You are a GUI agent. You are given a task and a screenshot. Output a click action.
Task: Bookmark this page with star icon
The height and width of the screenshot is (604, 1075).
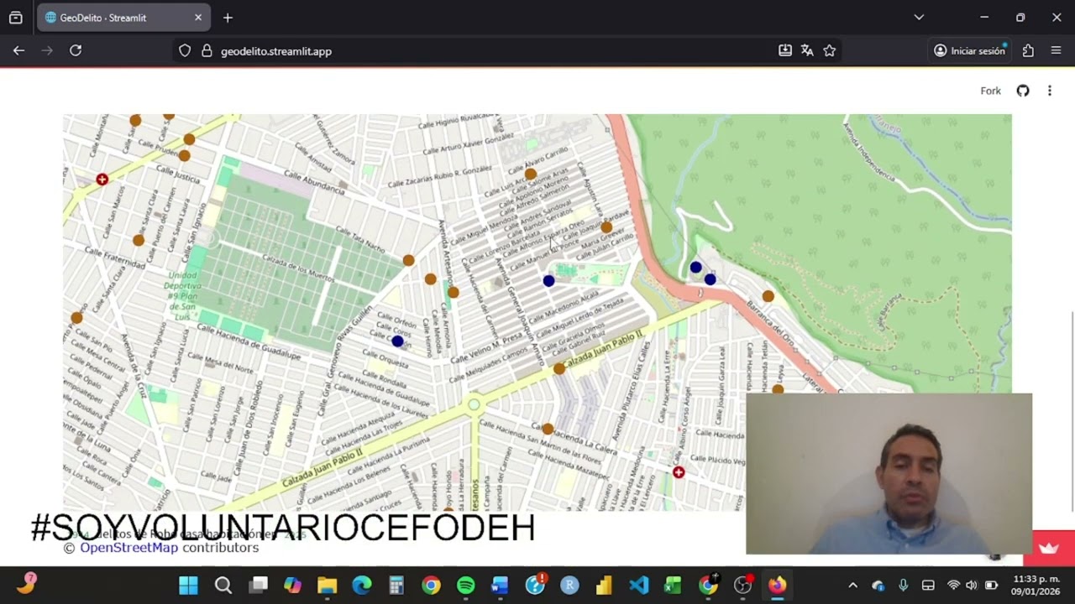click(830, 50)
